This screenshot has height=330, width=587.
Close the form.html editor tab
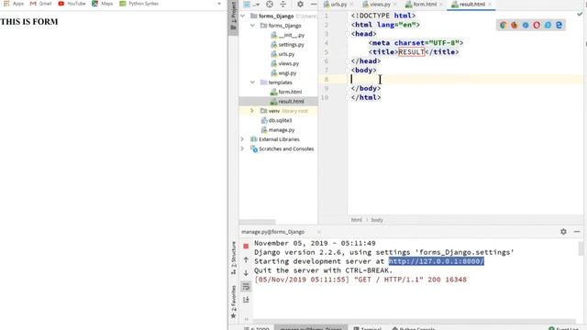(x=441, y=4)
